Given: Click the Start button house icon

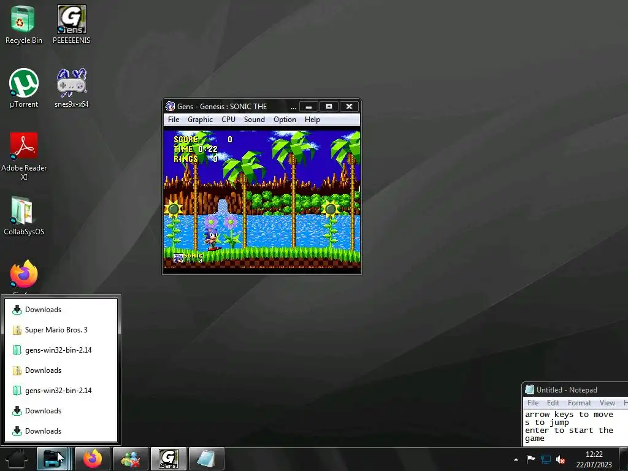Looking at the screenshot, I should click(17, 459).
